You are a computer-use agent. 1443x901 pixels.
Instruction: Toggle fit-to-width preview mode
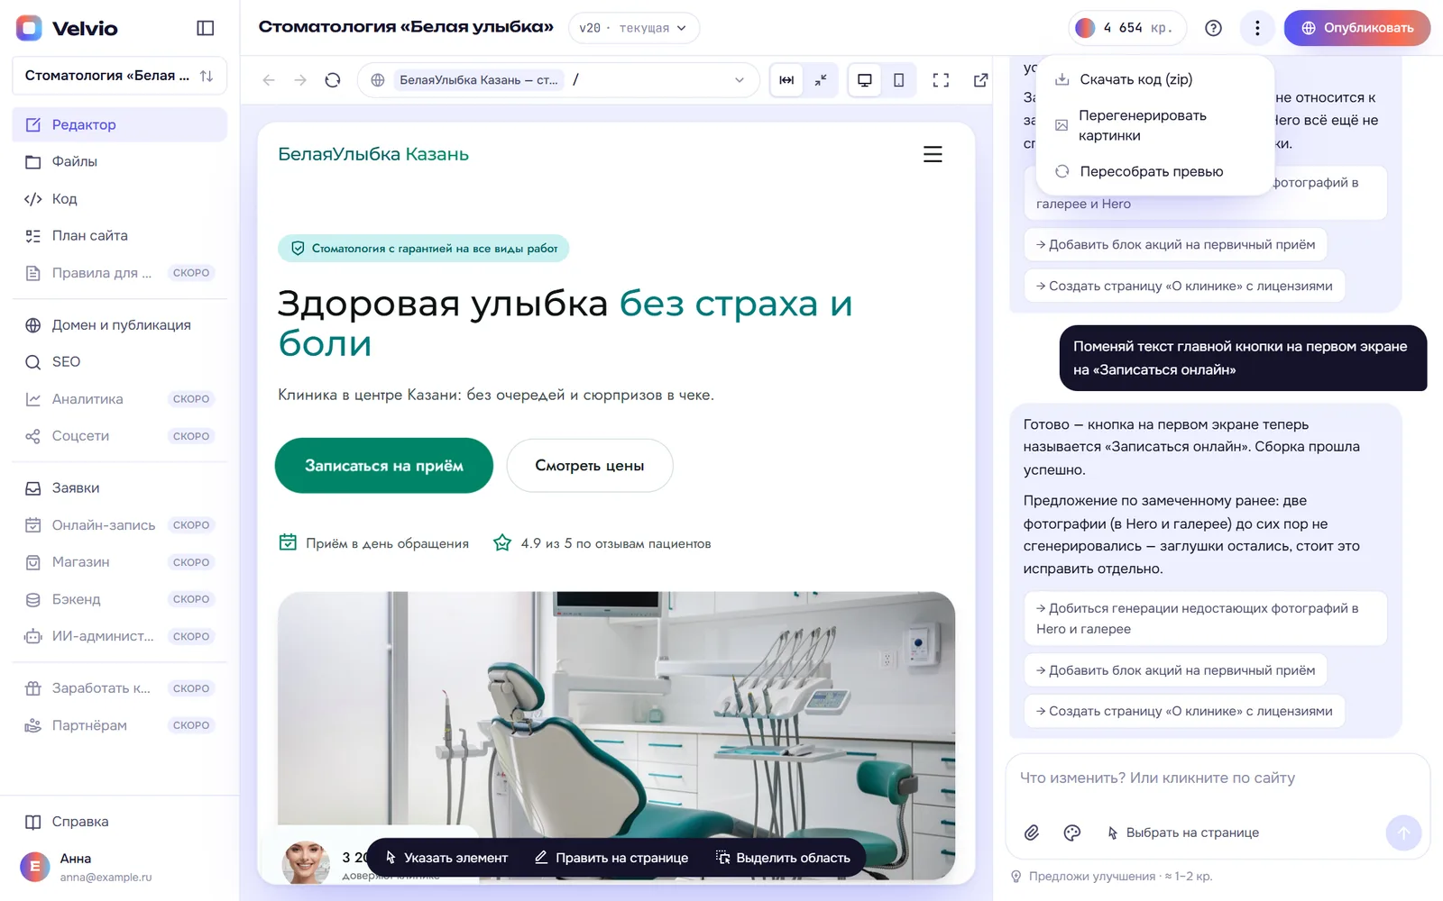point(786,80)
